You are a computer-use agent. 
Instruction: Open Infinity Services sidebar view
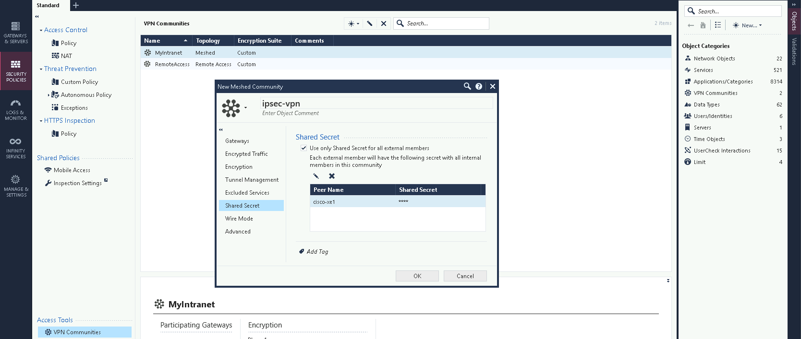tap(16, 148)
